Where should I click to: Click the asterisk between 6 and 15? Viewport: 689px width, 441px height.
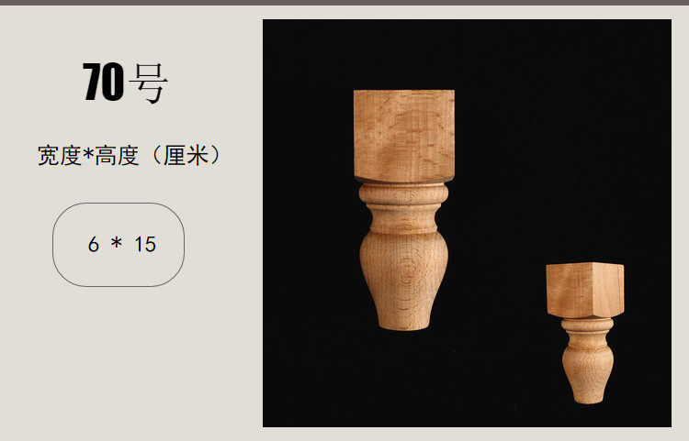117,242
